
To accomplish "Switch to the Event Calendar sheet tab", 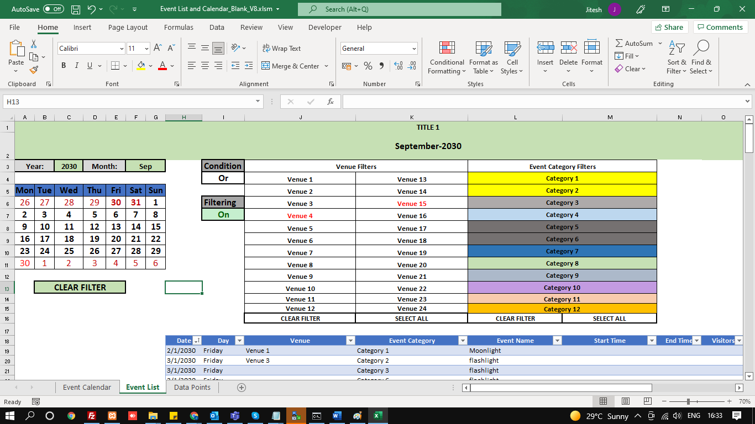I will (x=87, y=387).
